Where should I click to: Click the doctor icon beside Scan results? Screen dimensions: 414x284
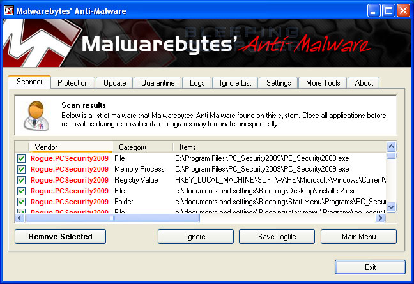point(36,116)
